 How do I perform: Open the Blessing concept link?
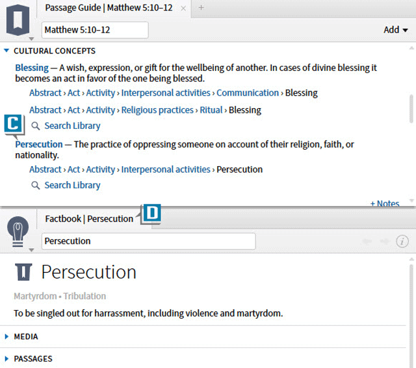tap(31, 68)
